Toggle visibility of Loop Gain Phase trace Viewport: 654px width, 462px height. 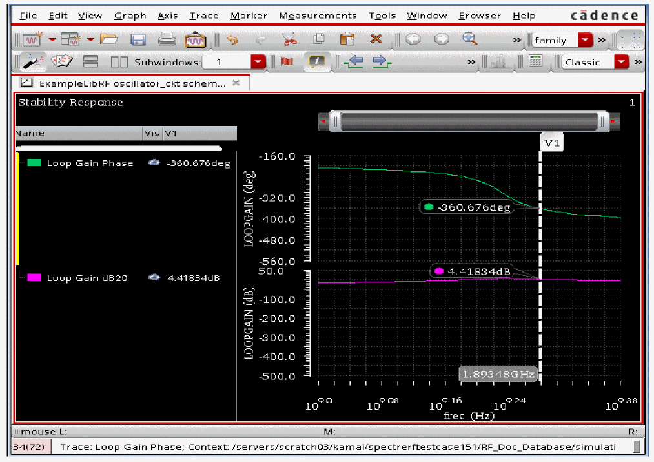(x=154, y=163)
